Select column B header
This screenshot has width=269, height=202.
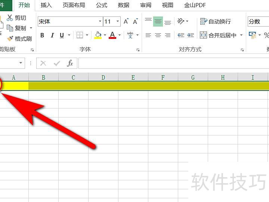tap(44, 77)
